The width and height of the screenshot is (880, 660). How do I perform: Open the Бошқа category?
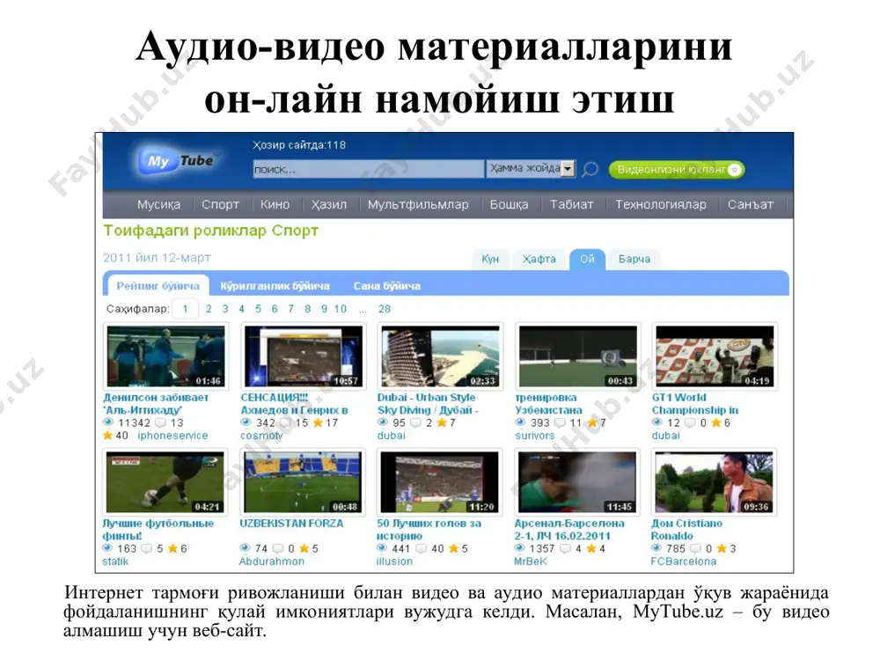pyautogui.click(x=509, y=205)
